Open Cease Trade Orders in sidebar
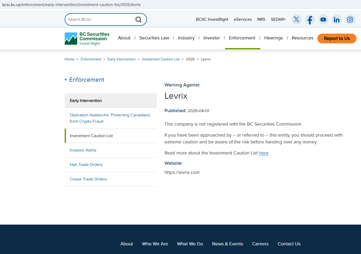361x254 pixels. click(88, 179)
